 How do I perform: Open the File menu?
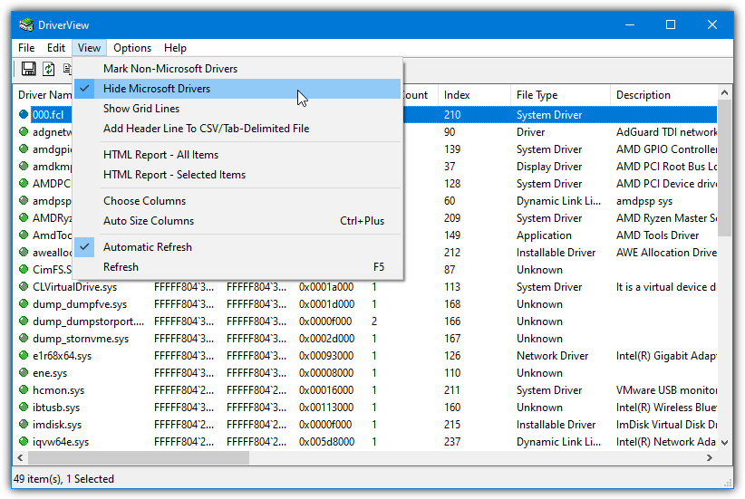(26, 48)
